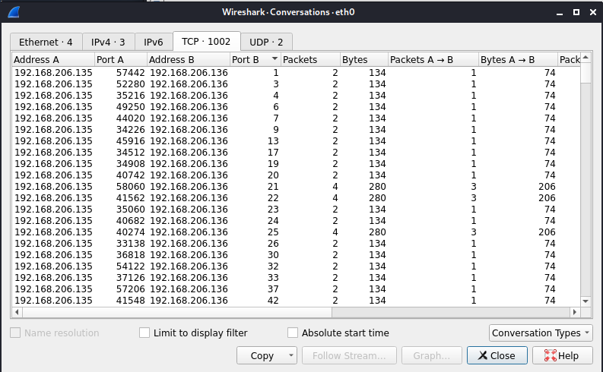Select the conversation row with Port A 34908
This screenshot has width=603, height=372.
[295, 164]
